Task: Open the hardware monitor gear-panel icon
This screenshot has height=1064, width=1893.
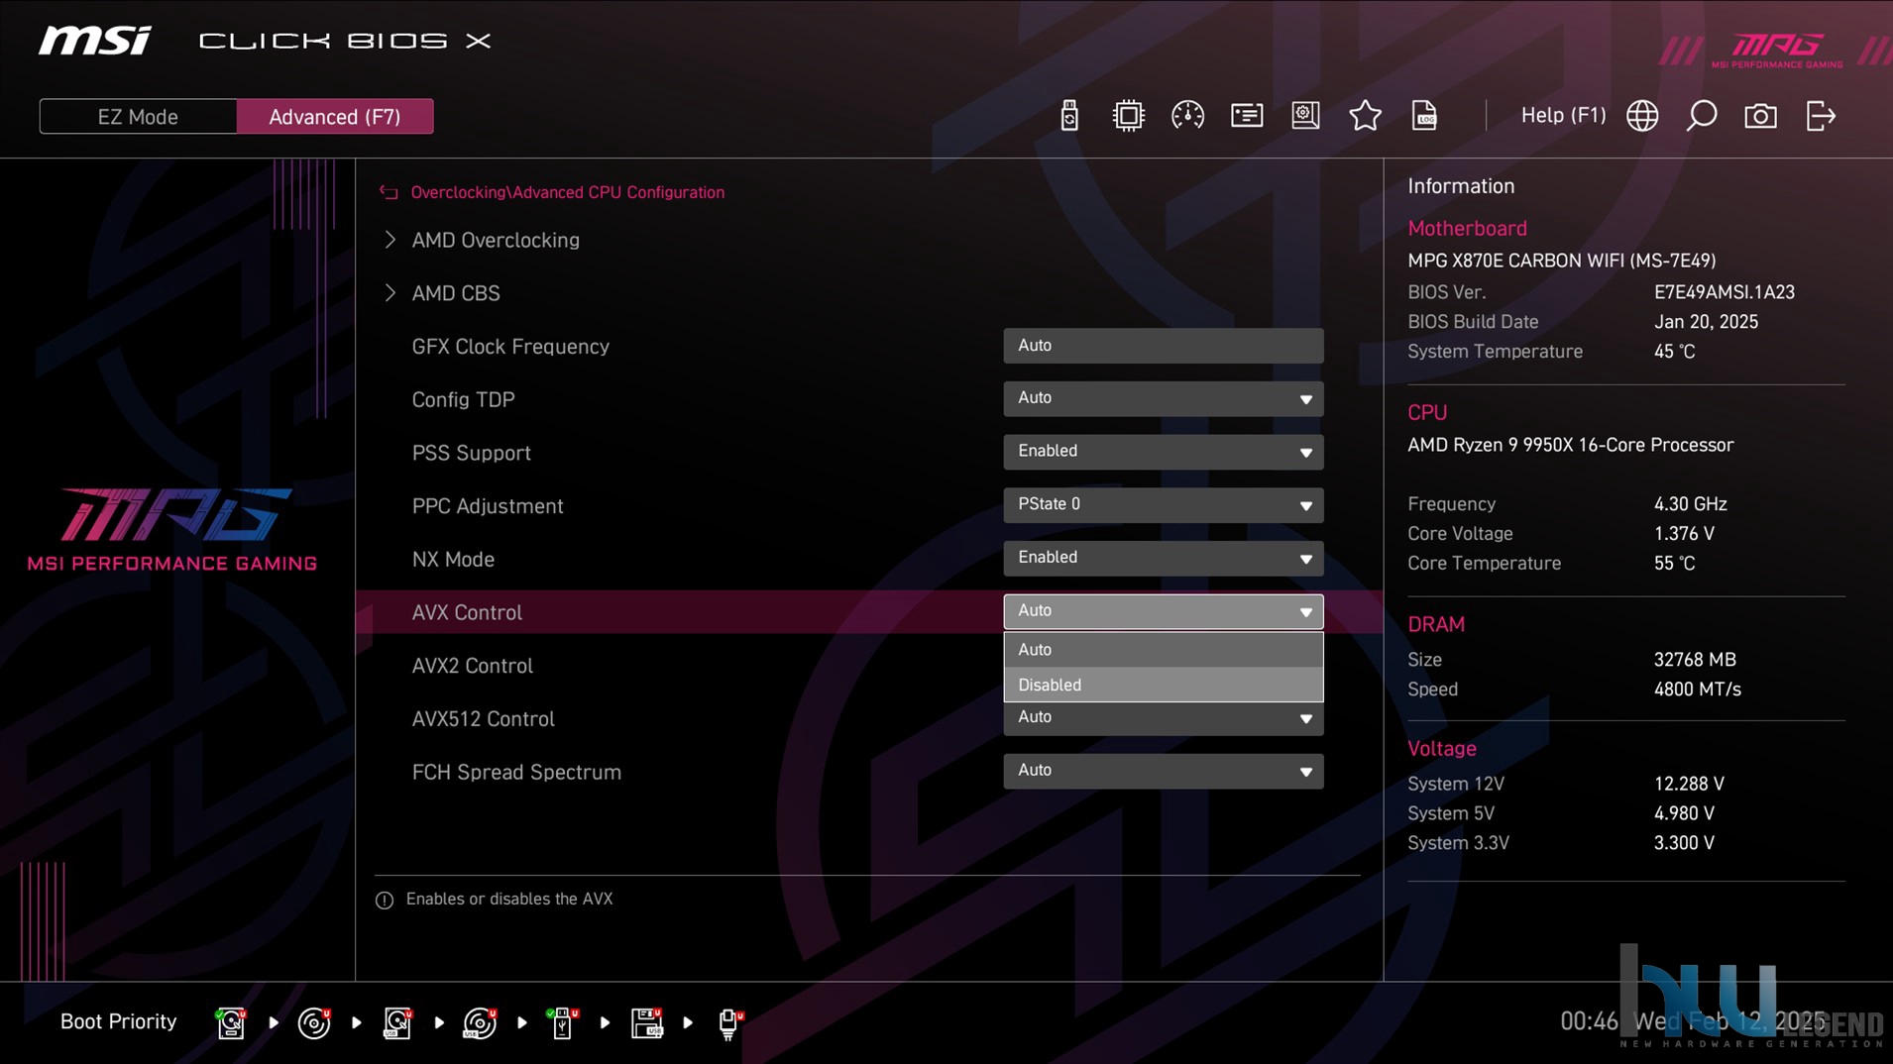Action: point(1305,116)
